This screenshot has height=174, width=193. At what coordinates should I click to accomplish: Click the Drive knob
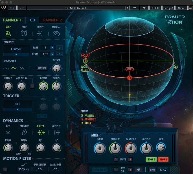[8, 148]
